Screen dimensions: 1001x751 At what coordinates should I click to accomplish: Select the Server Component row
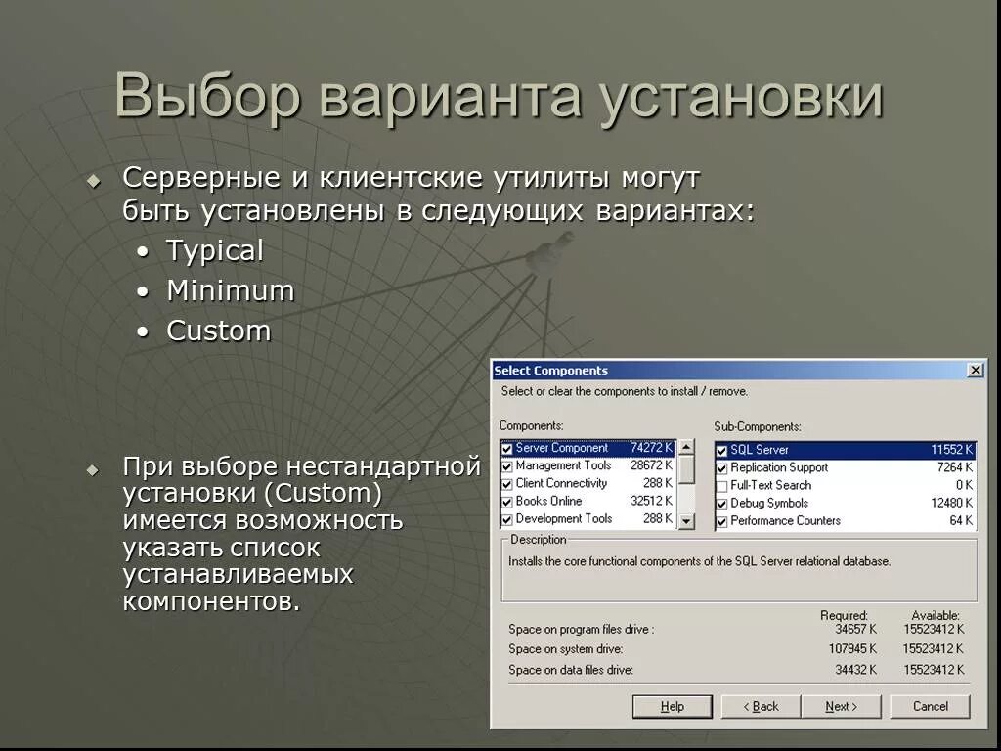tap(588, 448)
